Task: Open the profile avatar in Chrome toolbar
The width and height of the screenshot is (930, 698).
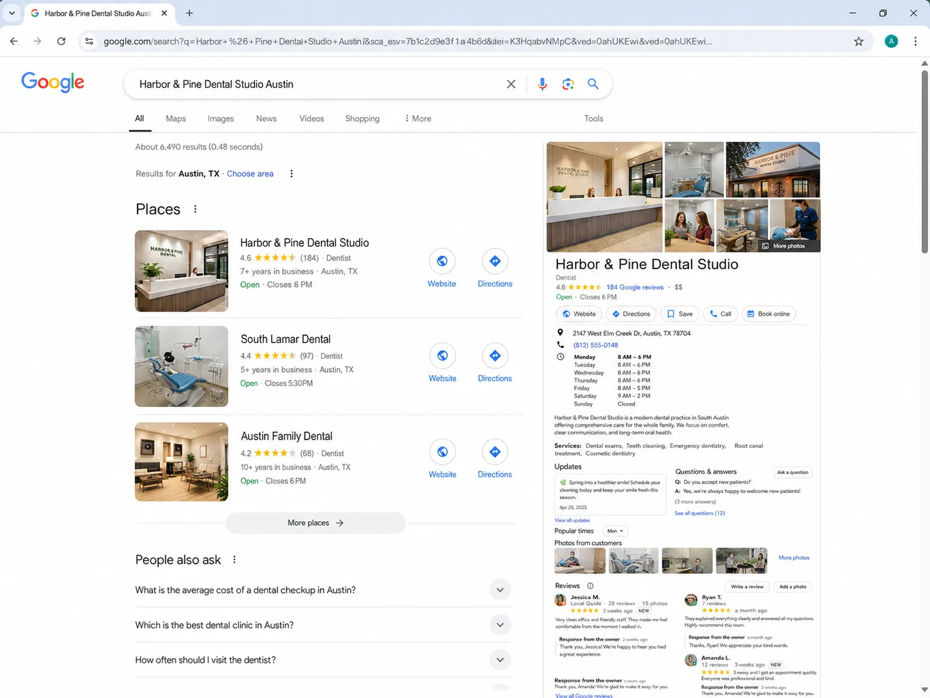Action: click(891, 41)
